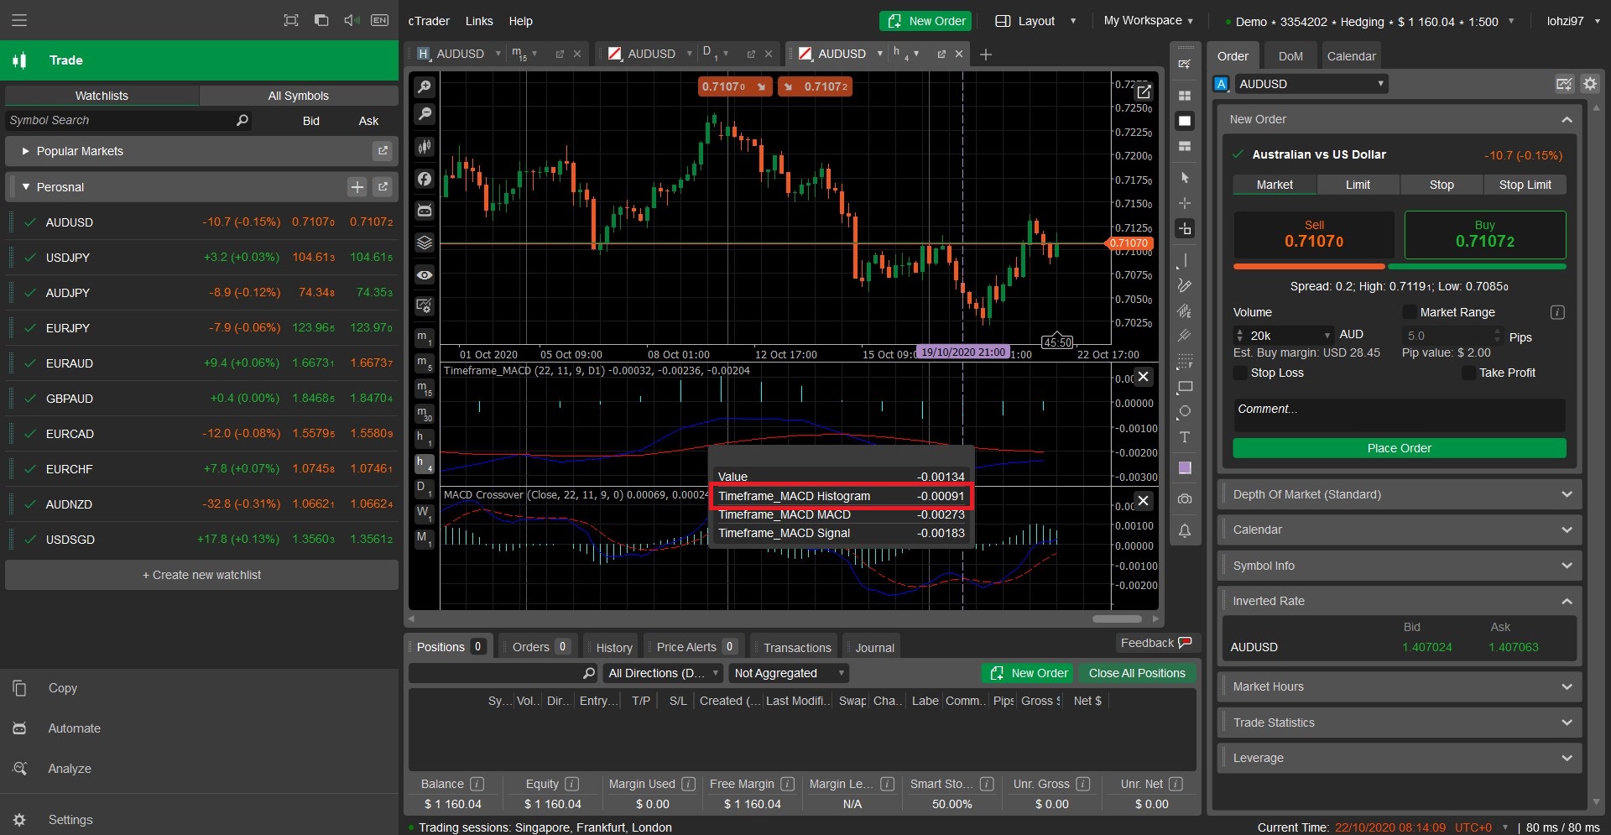Switch to the All Symbols tab

[299, 96]
